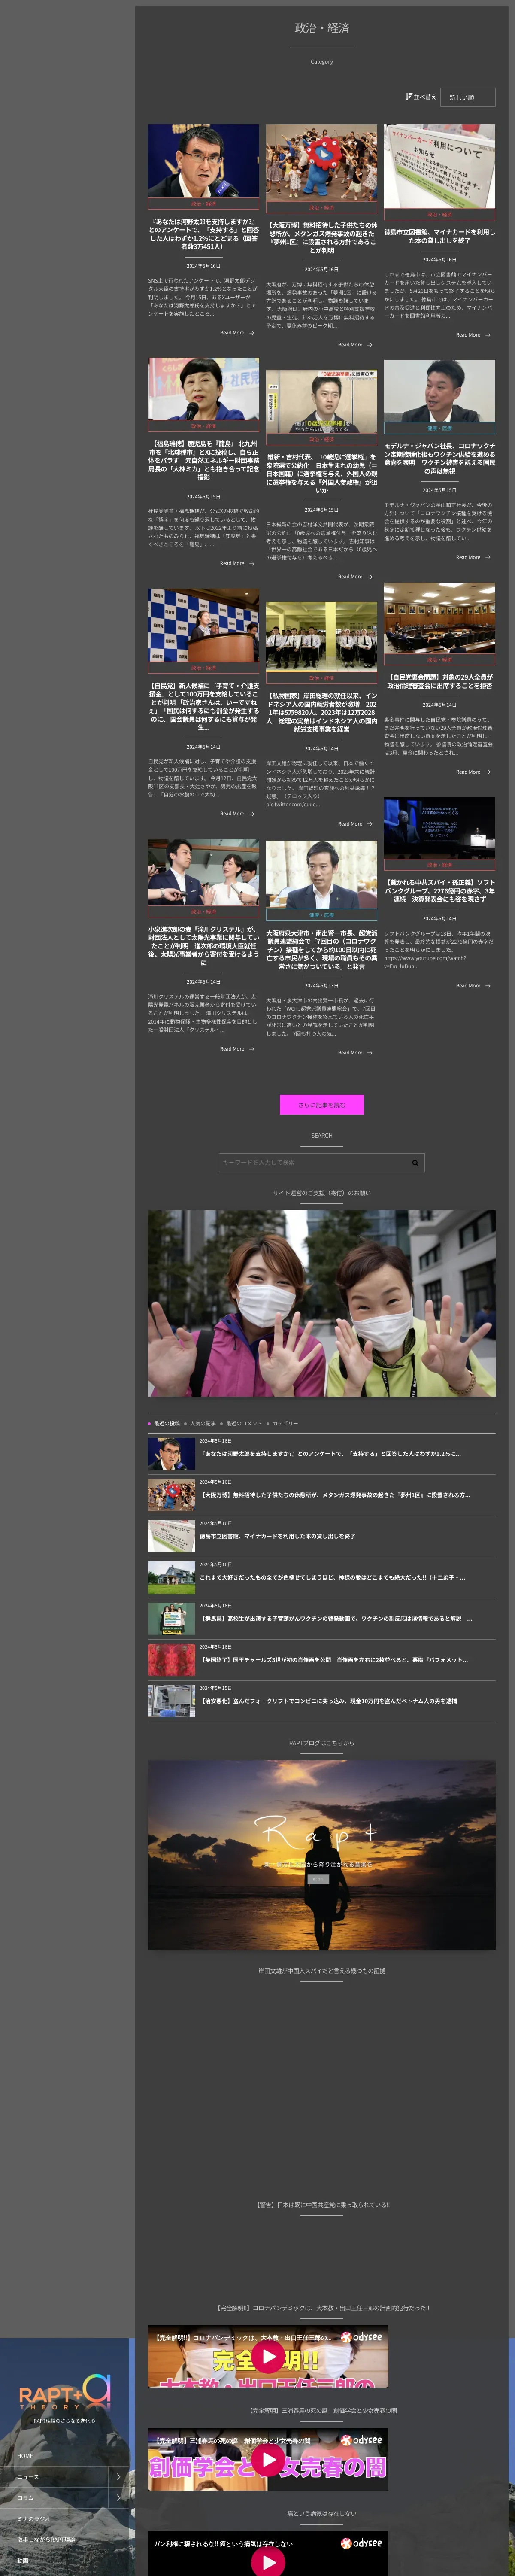
Task: Click the Read More arrow on the 大阪府泉大津市 article
Action: [x=369, y=1053]
